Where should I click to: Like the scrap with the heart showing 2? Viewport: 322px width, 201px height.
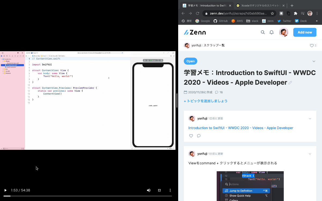point(312,46)
